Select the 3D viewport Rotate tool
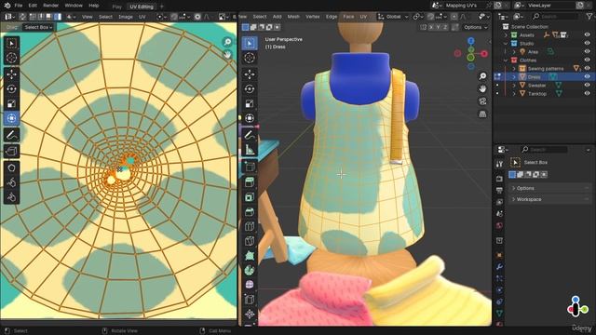 point(250,89)
